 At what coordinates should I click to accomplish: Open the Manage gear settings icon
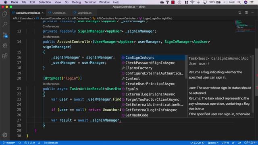[x=5, y=135]
